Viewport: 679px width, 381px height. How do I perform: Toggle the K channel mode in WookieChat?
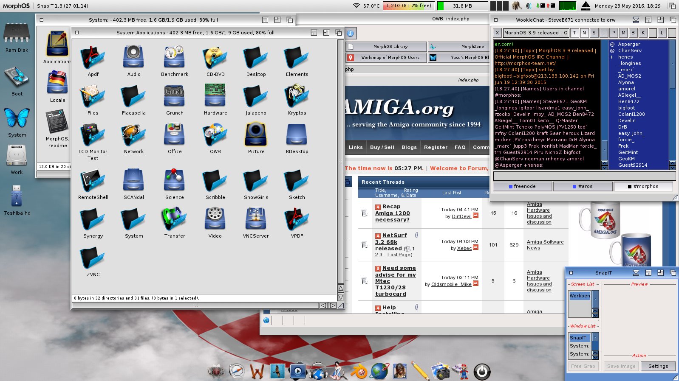coord(643,33)
